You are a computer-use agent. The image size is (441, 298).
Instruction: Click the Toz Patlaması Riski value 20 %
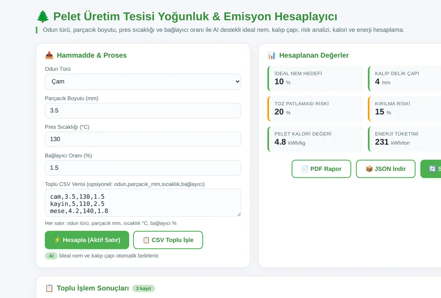(283, 112)
